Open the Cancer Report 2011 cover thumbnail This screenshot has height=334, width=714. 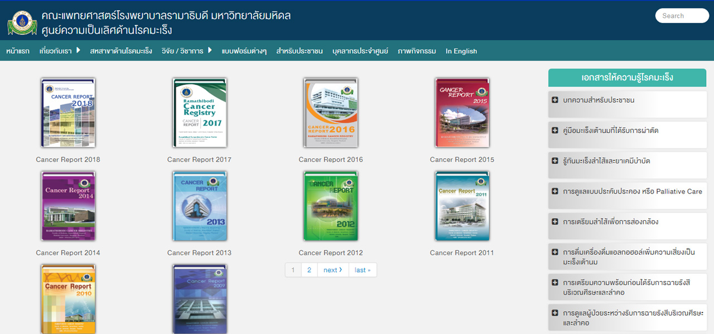(462, 206)
